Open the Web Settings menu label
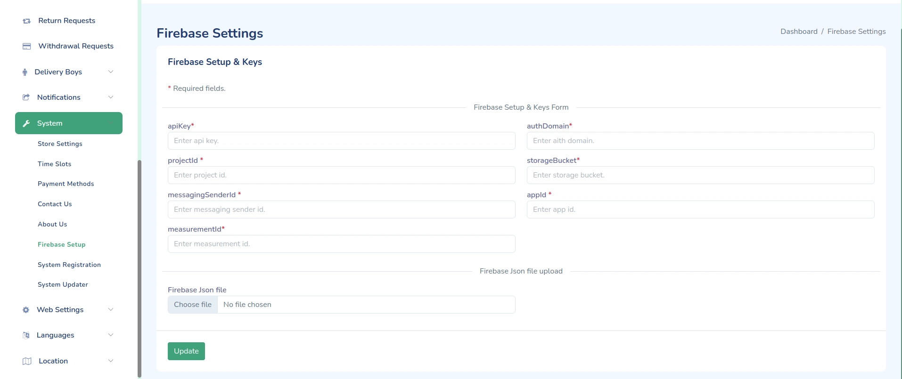902x379 pixels. coord(60,309)
